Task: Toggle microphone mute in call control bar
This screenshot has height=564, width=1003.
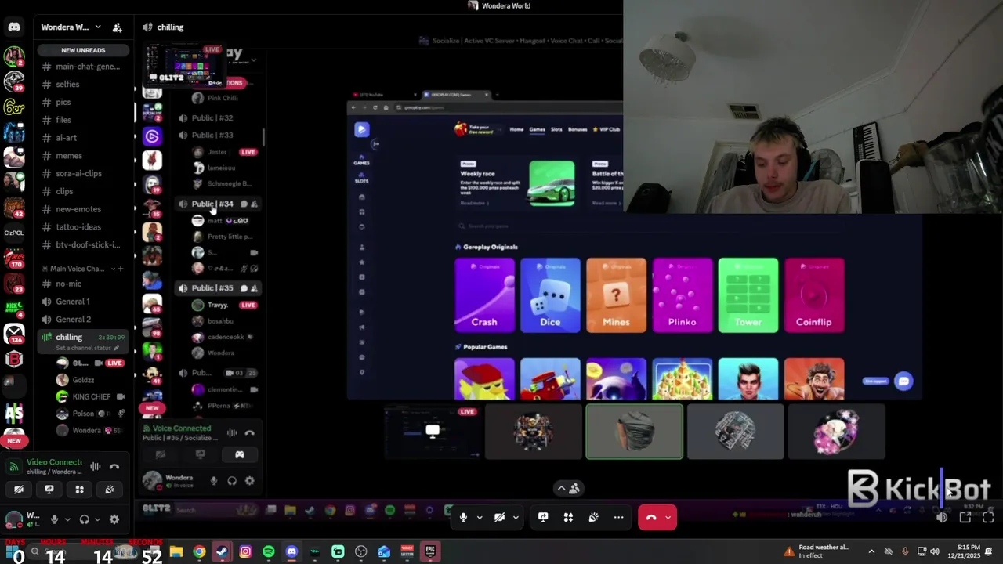Action: coord(463,517)
